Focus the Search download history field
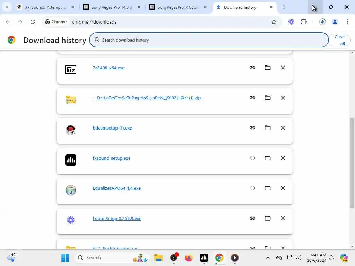 click(x=209, y=40)
